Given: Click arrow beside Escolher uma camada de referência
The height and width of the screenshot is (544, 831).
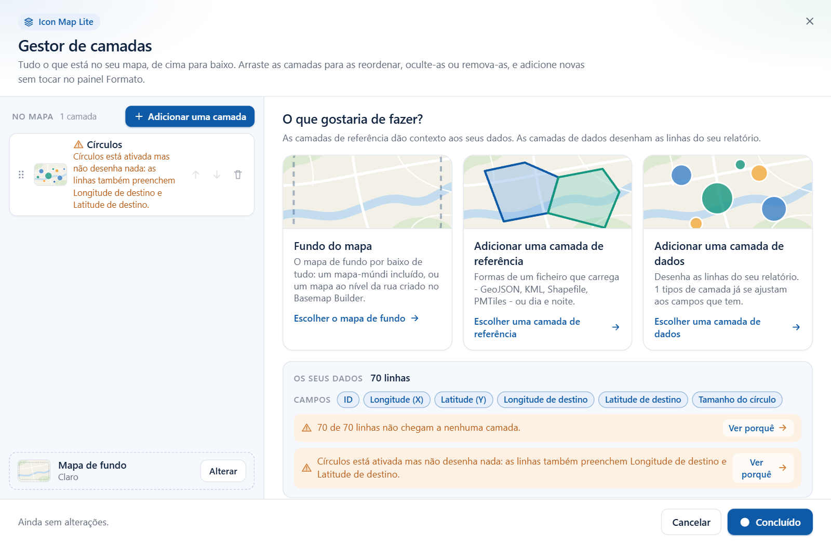Looking at the screenshot, I should (615, 327).
